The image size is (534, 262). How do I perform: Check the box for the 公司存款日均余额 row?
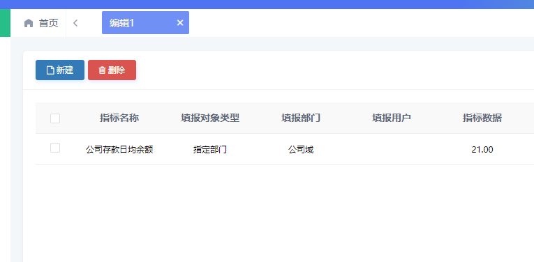pos(55,148)
